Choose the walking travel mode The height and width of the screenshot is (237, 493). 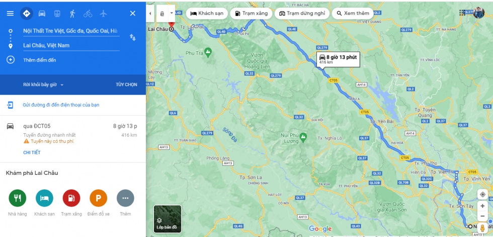pyautogui.click(x=72, y=14)
